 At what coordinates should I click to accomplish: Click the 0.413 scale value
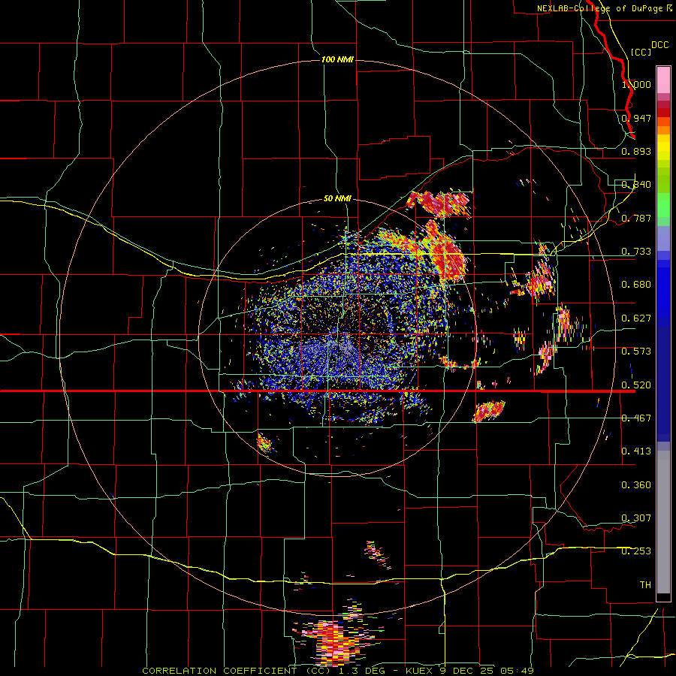pyautogui.click(x=636, y=451)
